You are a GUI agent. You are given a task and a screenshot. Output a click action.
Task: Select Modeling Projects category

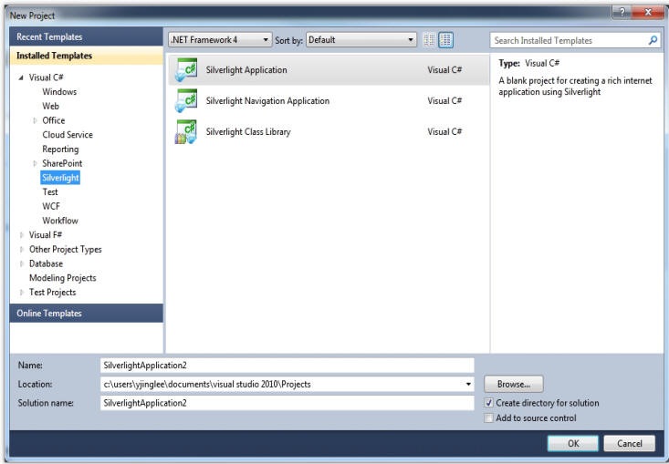tap(62, 278)
